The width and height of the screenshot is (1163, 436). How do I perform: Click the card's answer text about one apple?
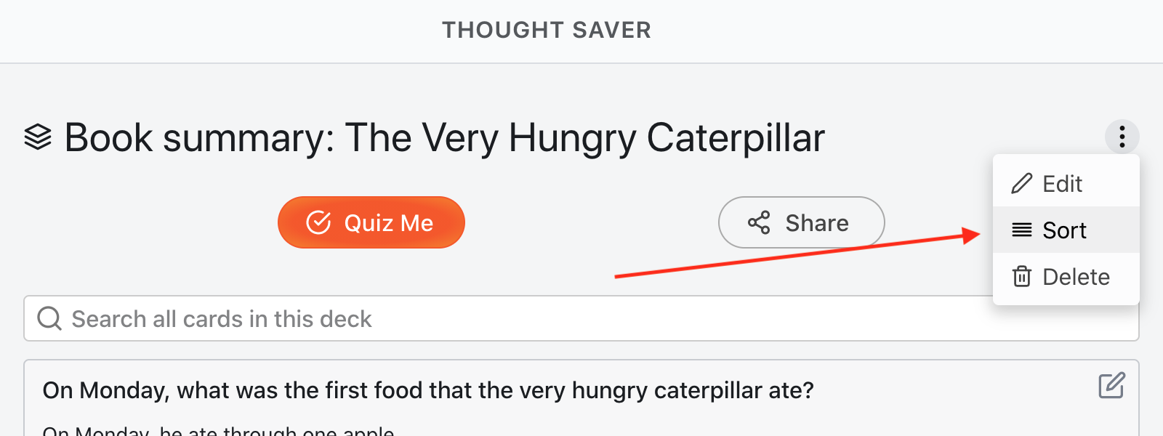218,430
